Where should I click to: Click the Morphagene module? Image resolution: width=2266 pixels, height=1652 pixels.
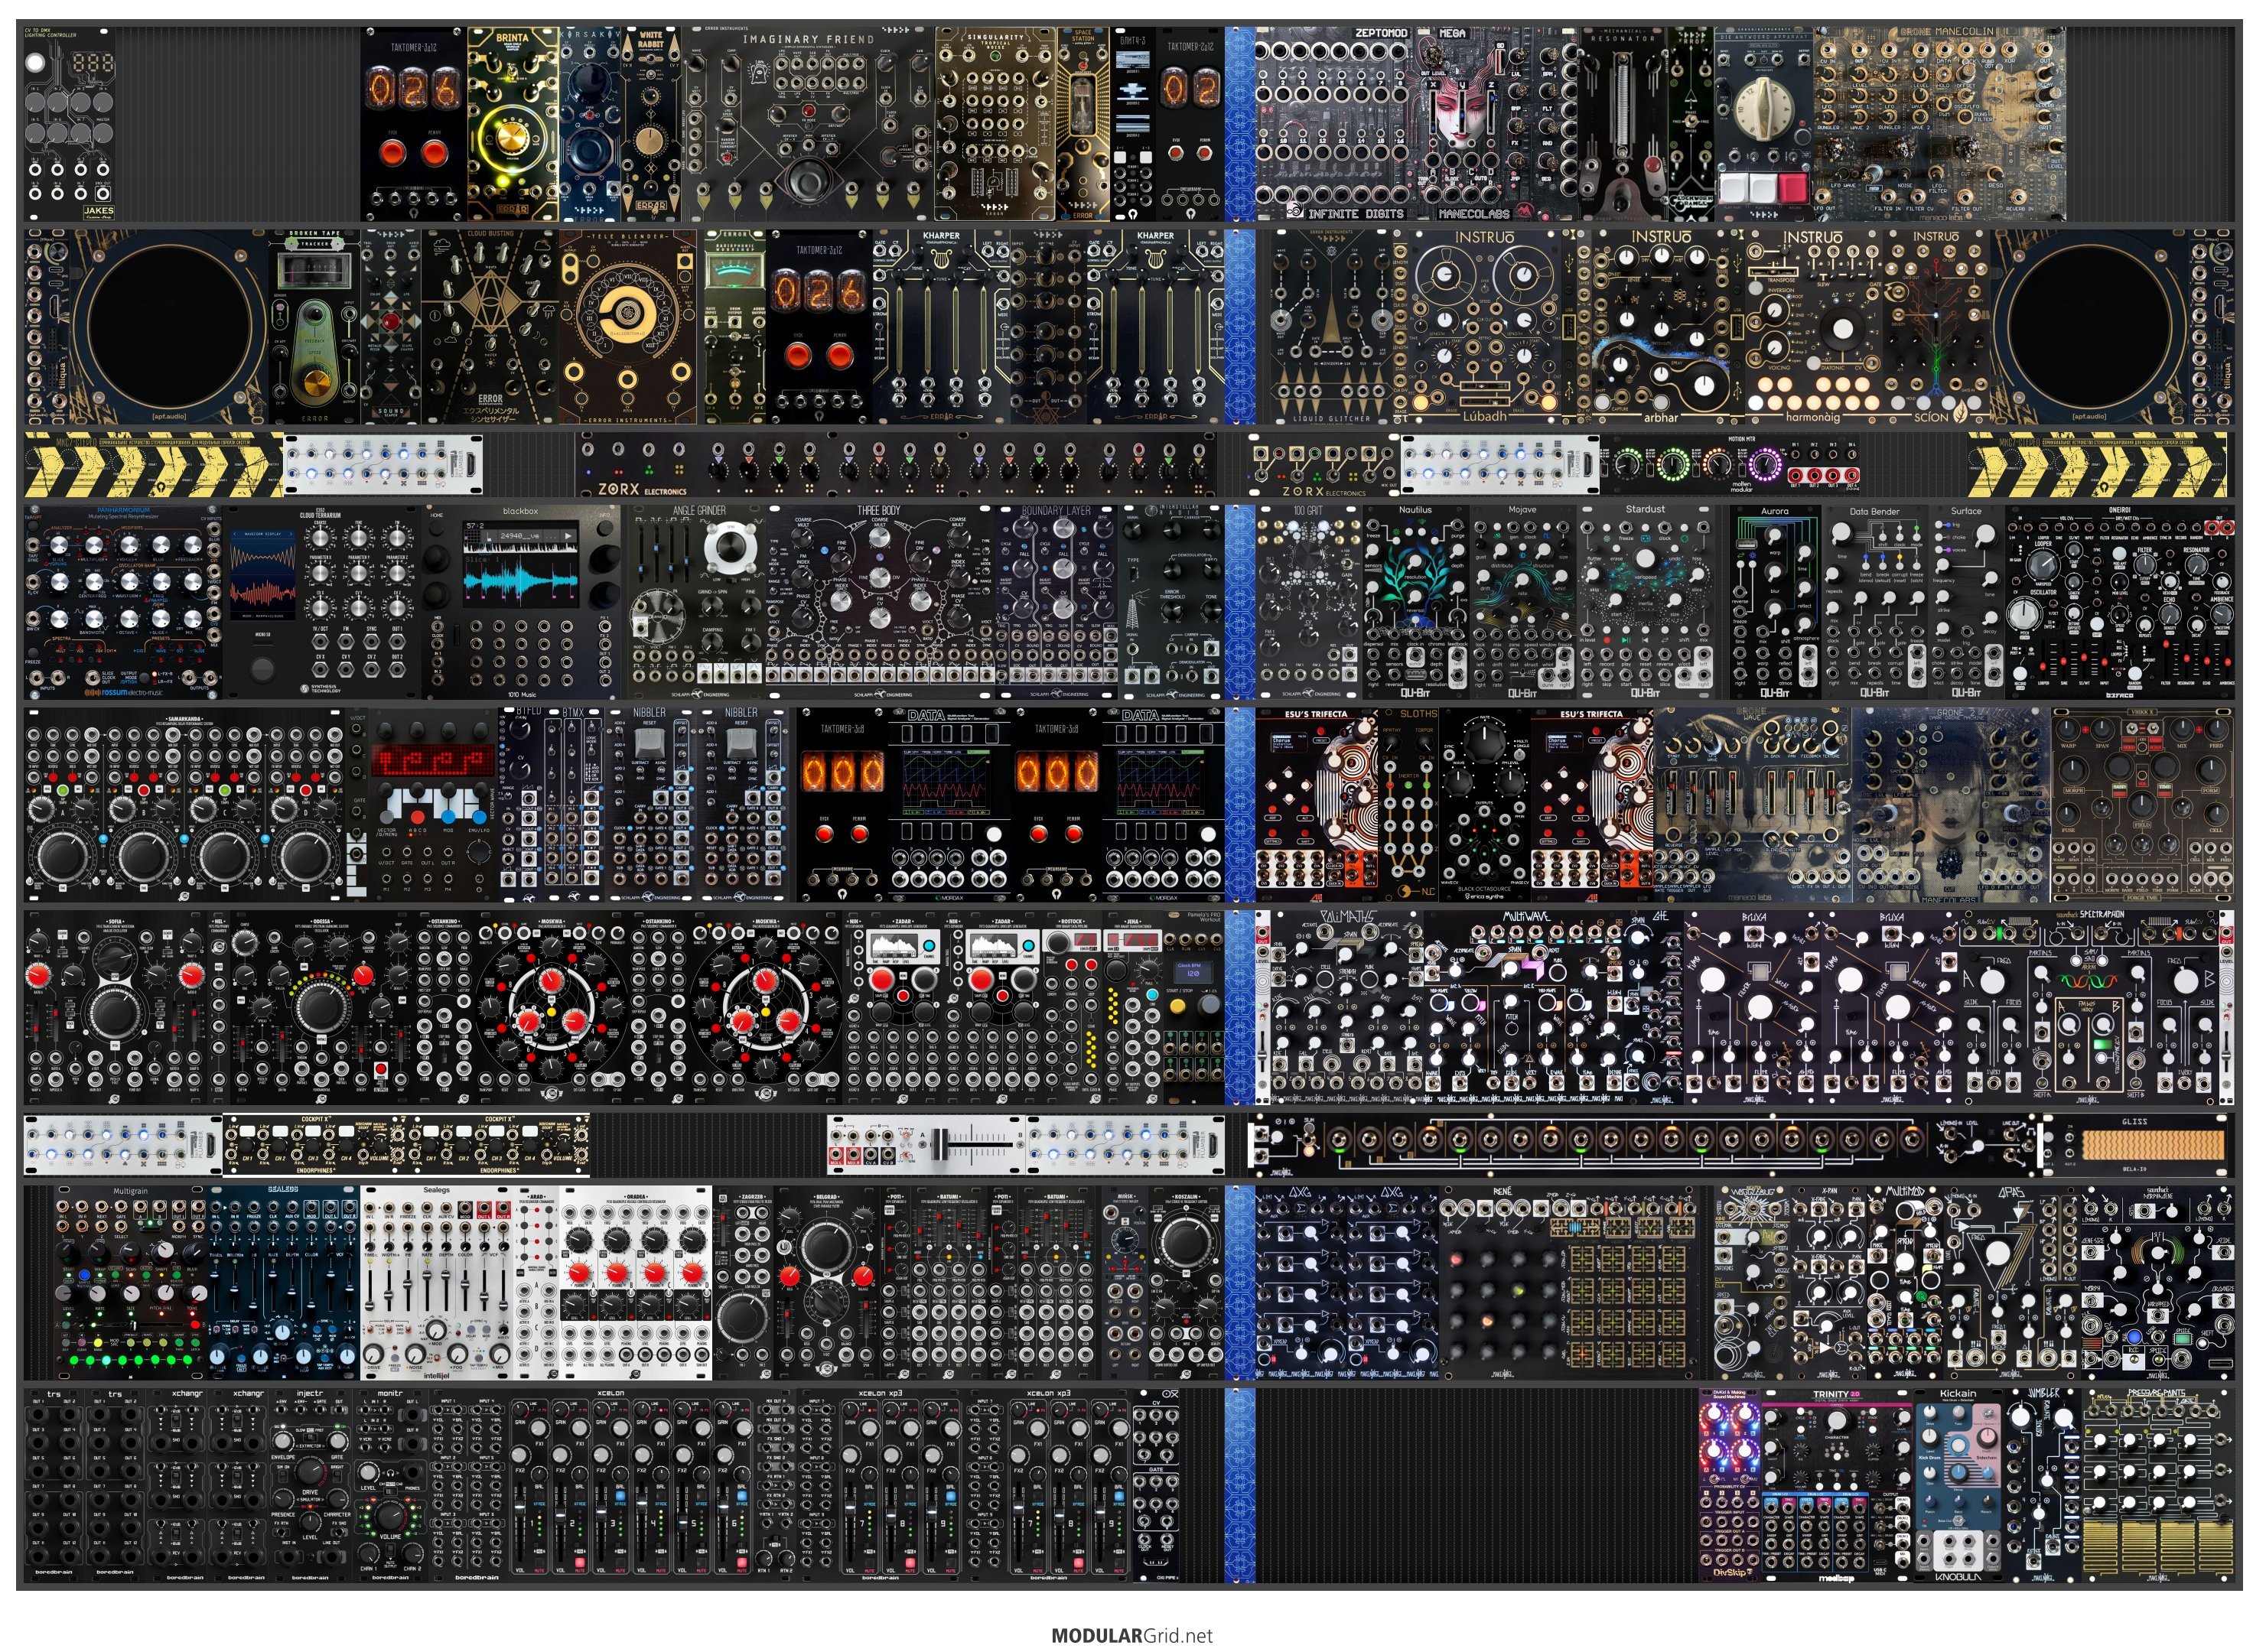pyautogui.click(x=2158, y=1282)
